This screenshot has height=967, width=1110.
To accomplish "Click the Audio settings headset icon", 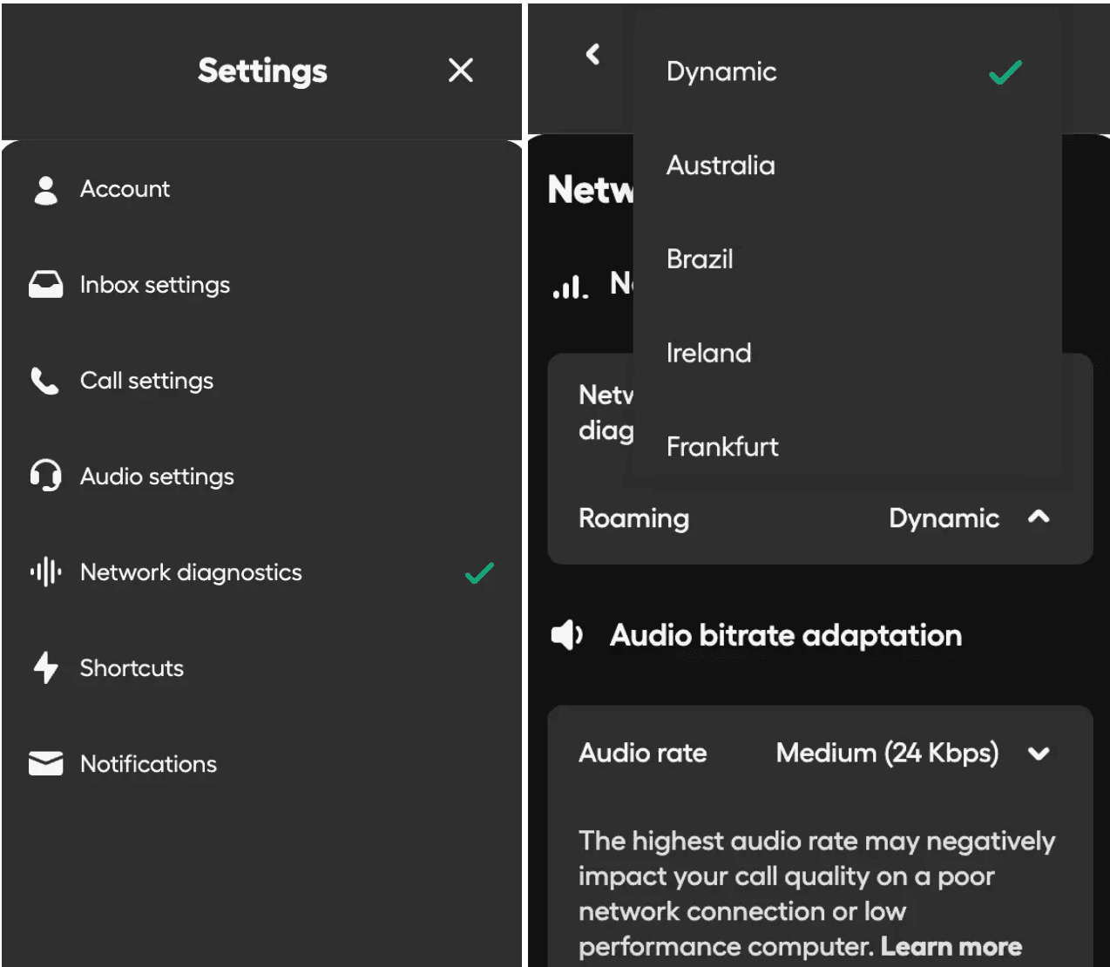I will click(45, 477).
